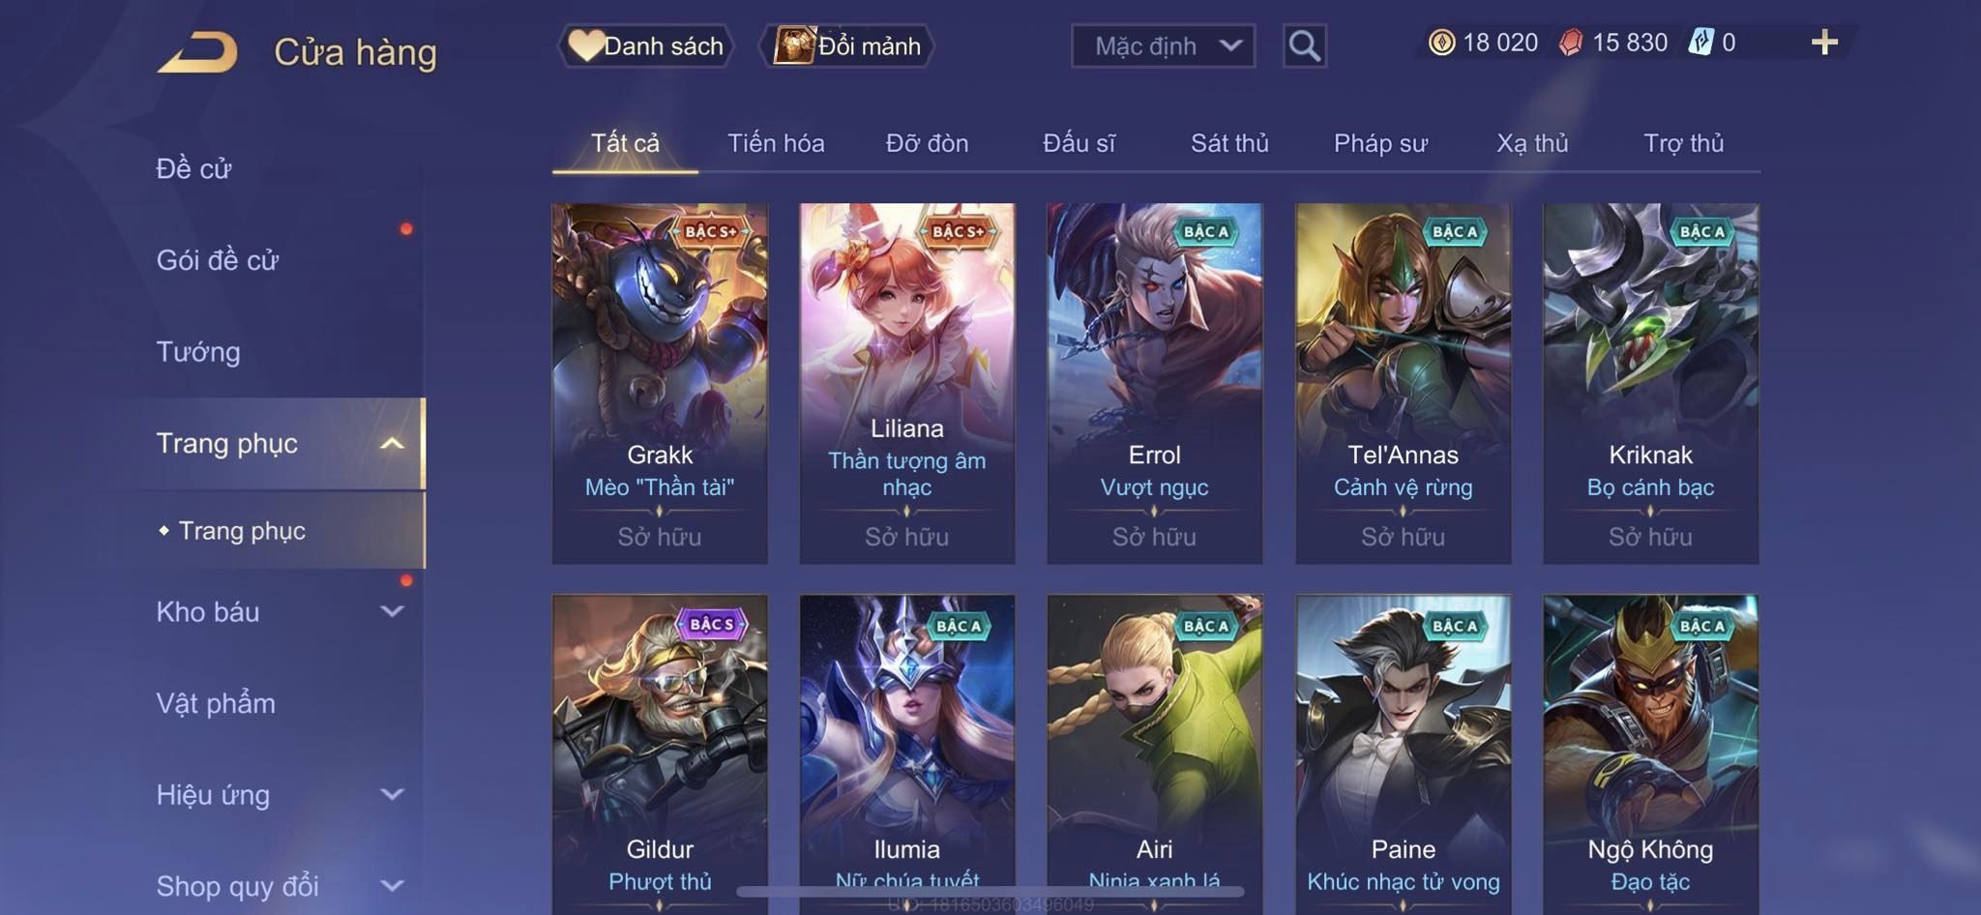The width and height of the screenshot is (1981, 915).
Task: Expand the Hiệu ứng sidebar section
Action: [x=392, y=794]
